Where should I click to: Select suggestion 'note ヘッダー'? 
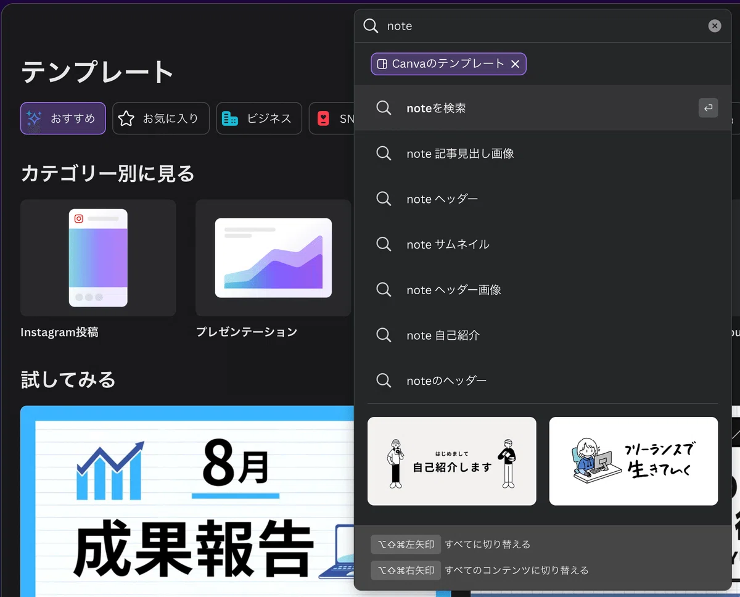(x=543, y=199)
